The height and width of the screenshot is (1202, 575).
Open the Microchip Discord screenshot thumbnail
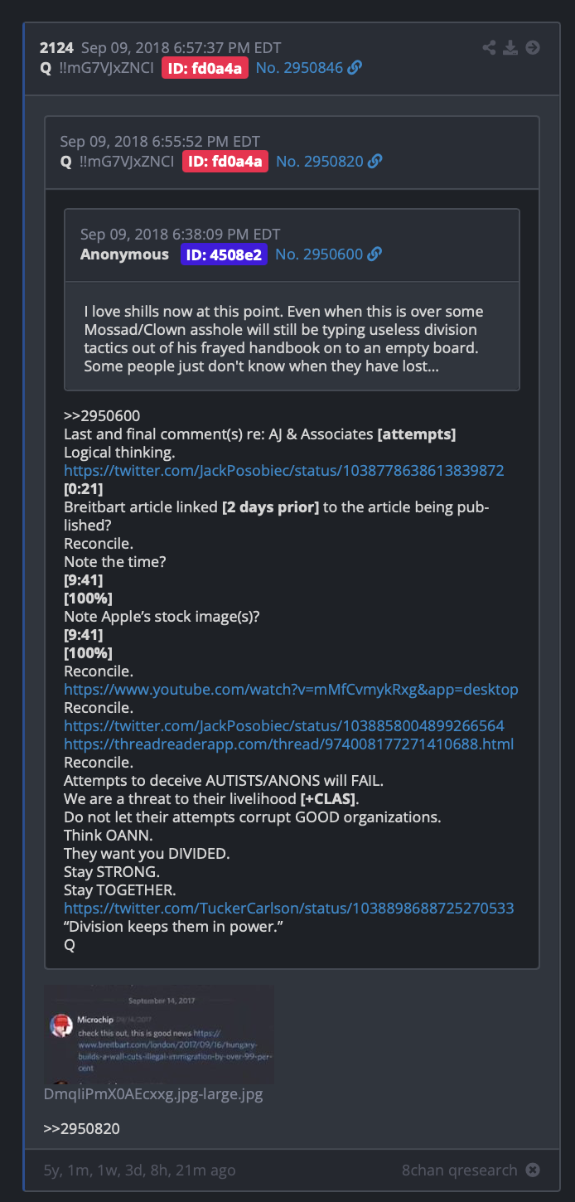(159, 1035)
